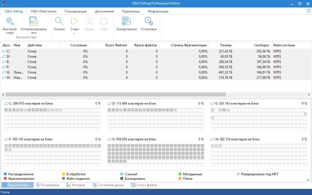312x195 pixels.
Task: Click Распределенное blue legend swatch
Action: (x=5, y=174)
